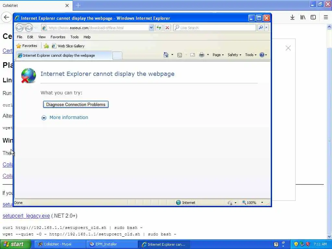Close the panel with the gray X

pyautogui.click(x=288, y=48)
